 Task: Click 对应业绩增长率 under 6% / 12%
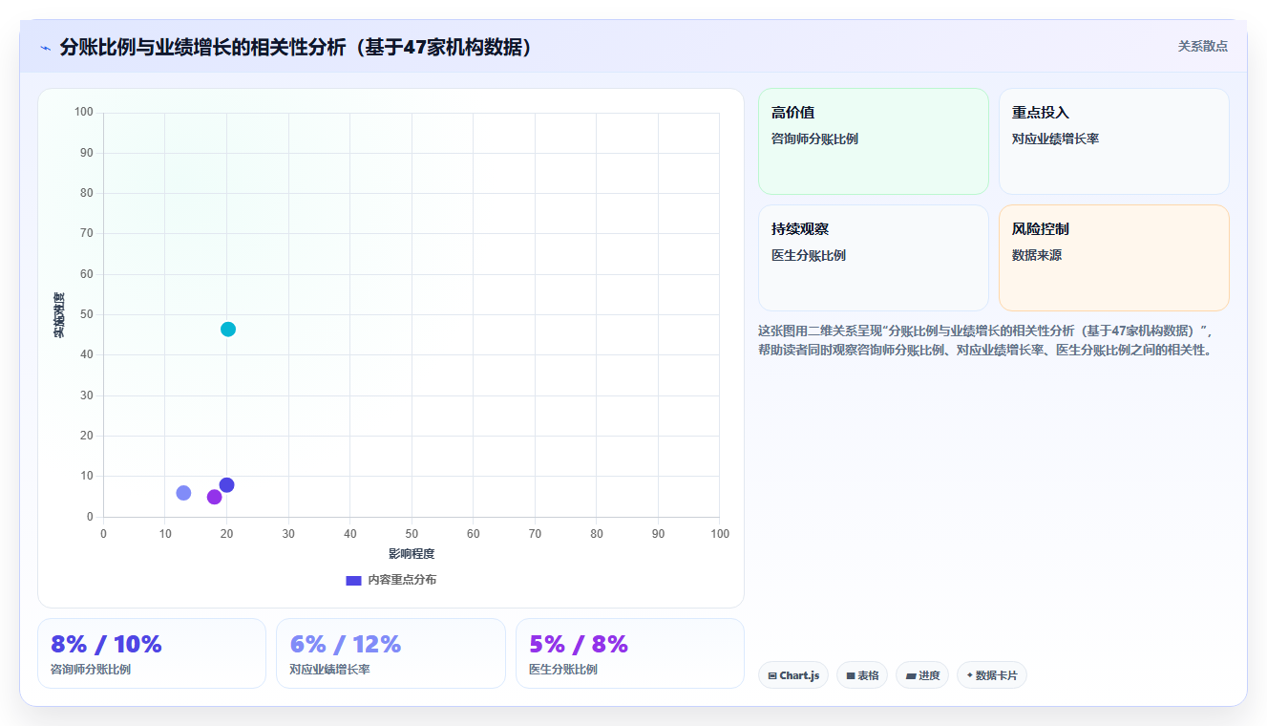[329, 670]
